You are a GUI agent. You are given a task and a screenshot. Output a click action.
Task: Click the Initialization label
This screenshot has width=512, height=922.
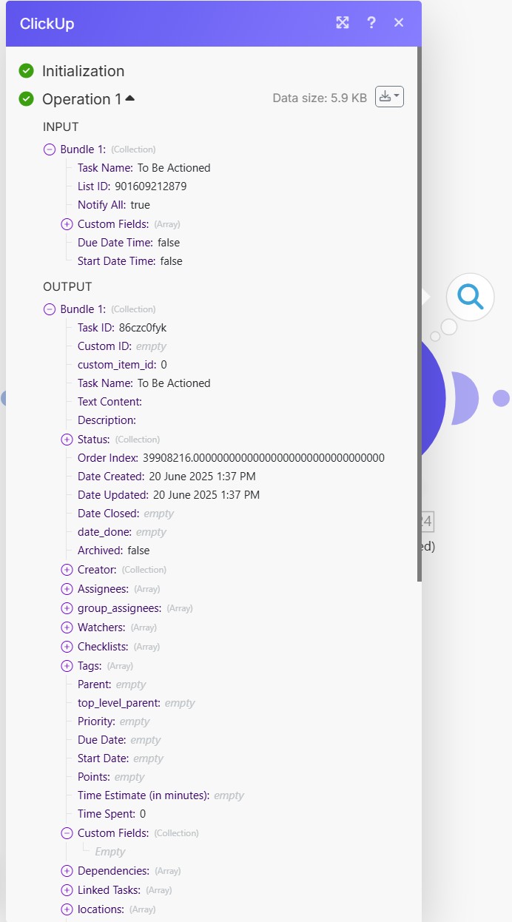point(83,71)
